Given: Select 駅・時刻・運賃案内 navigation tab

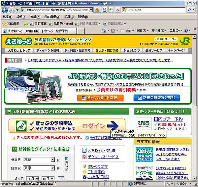Looking at the screenshot, I should (77, 50).
